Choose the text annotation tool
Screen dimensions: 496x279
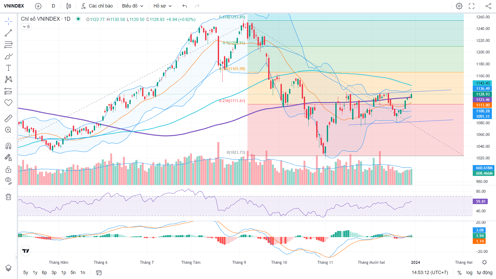point(8,68)
